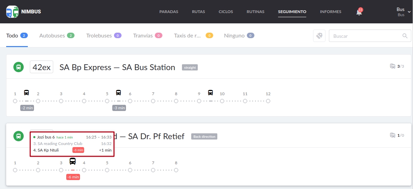Filter by the Tranvías tab
This screenshot has width=413, height=189.
pos(143,35)
